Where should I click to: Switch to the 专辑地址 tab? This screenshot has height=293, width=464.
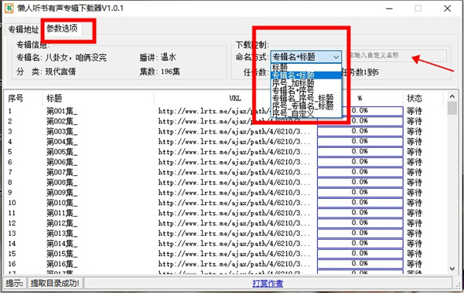pos(23,29)
